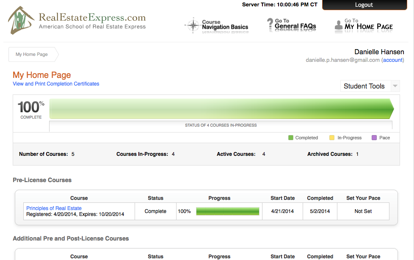Click the Server Time text
This screenshot has height=260, width=414.
tap(280, 5)
